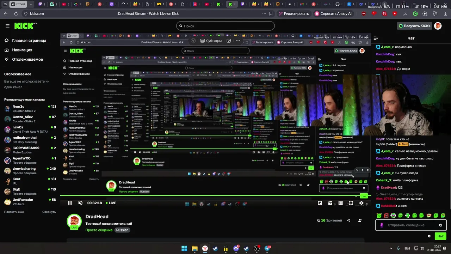The image size is (451, 254).
Task: Focus the Отправить сообщение chat field
Action: pos(411,225)
